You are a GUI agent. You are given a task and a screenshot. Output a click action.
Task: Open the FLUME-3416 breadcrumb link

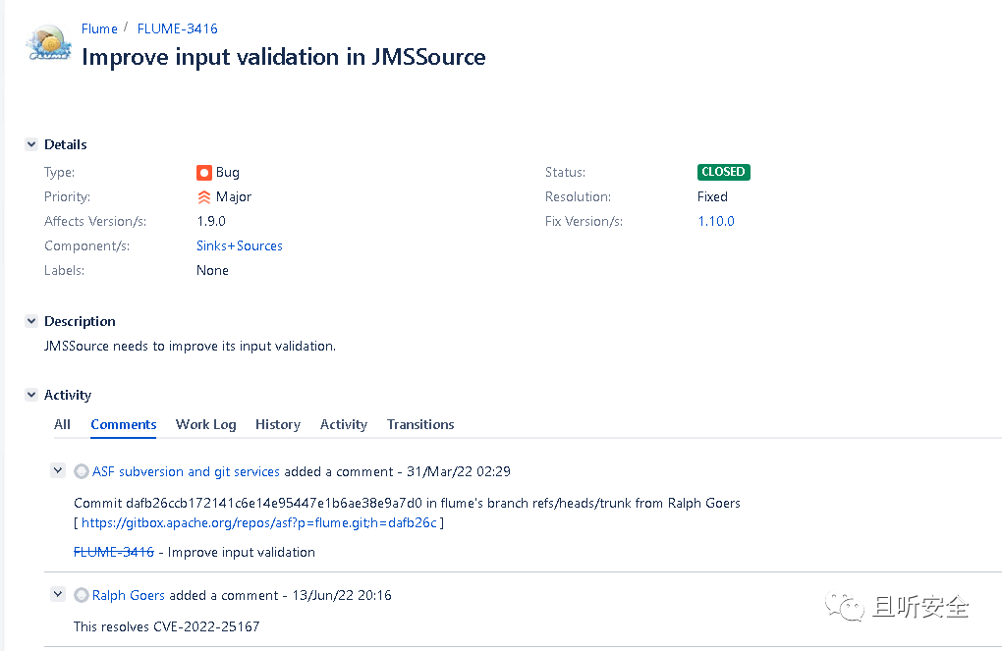pos(177,28)
